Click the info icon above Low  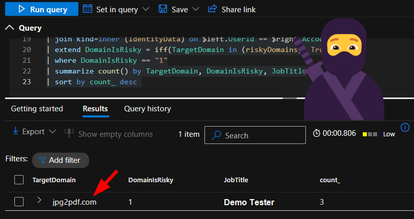tap(405, 127)
